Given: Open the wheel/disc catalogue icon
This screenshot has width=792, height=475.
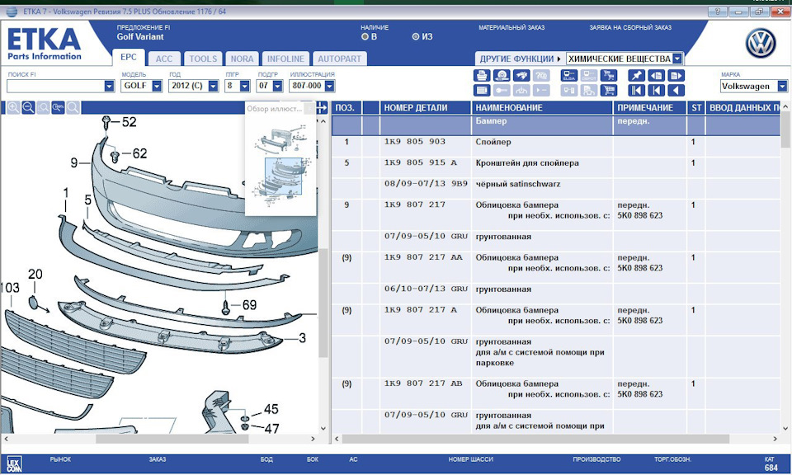Looking at the screenshot, I should coord(502,76).
